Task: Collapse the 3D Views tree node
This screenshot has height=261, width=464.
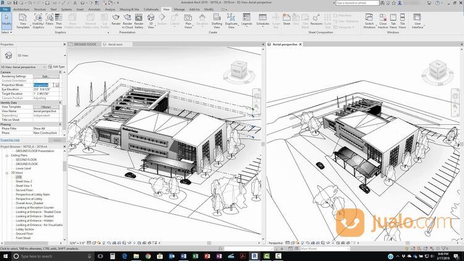Action: (x=7, y=173)
